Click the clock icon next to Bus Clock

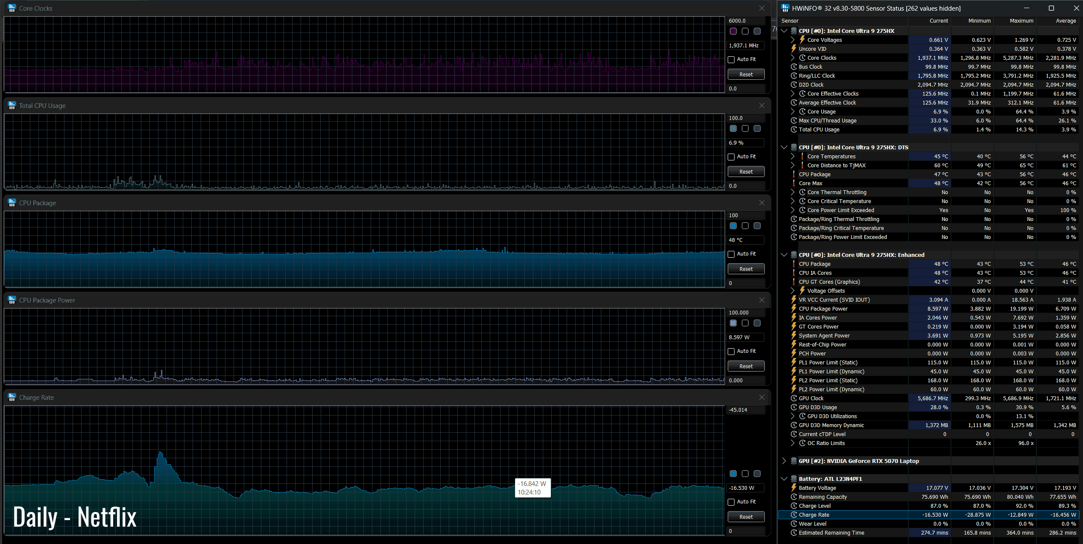794,67
